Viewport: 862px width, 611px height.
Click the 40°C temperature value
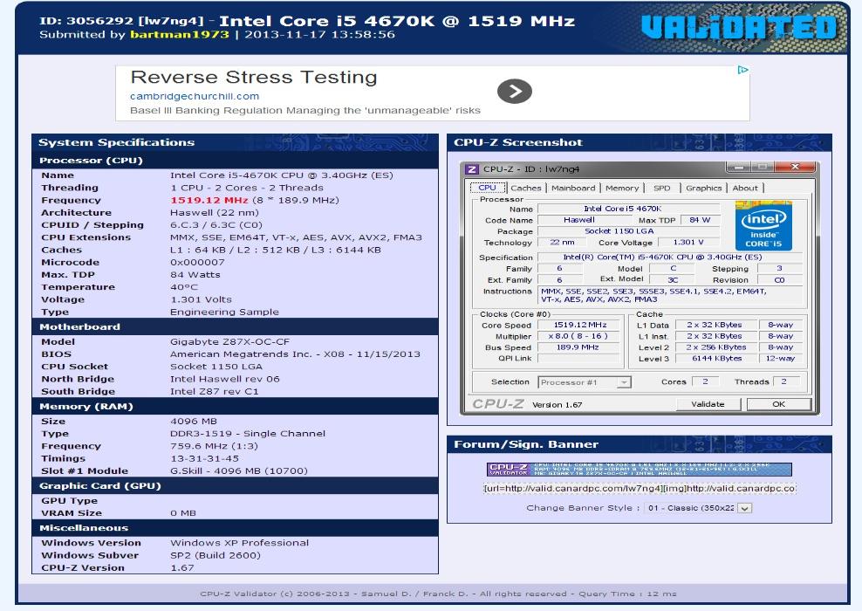click(x=183, y=287)
